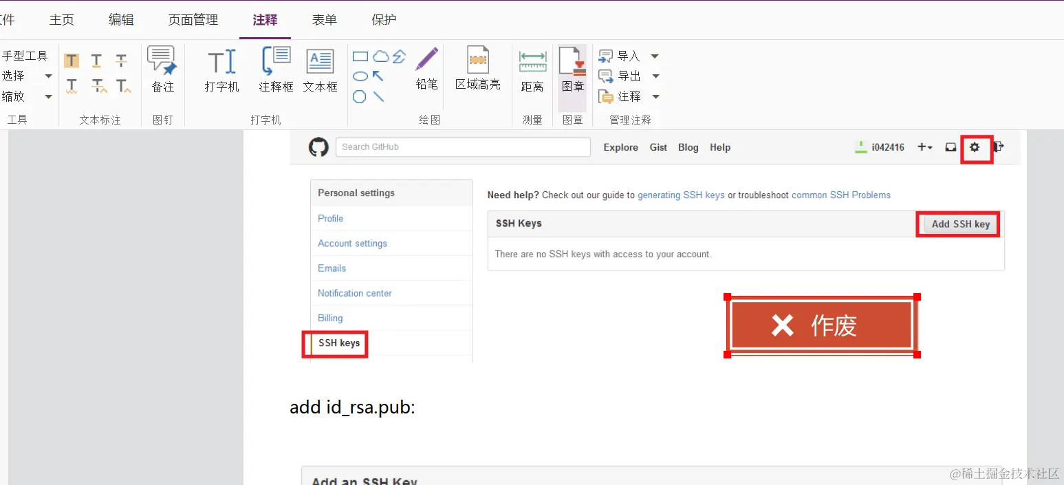Select the Insert text caret tool
The image size is (1064, 485).
[x=124, y=86]
